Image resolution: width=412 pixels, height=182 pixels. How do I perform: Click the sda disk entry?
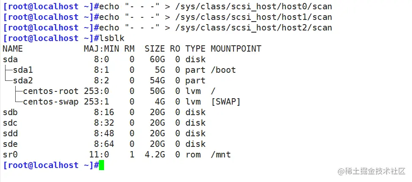[10, 59]
